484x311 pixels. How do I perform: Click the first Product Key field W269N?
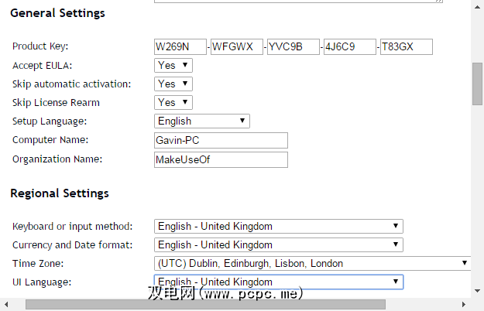(x=180, y=47)
